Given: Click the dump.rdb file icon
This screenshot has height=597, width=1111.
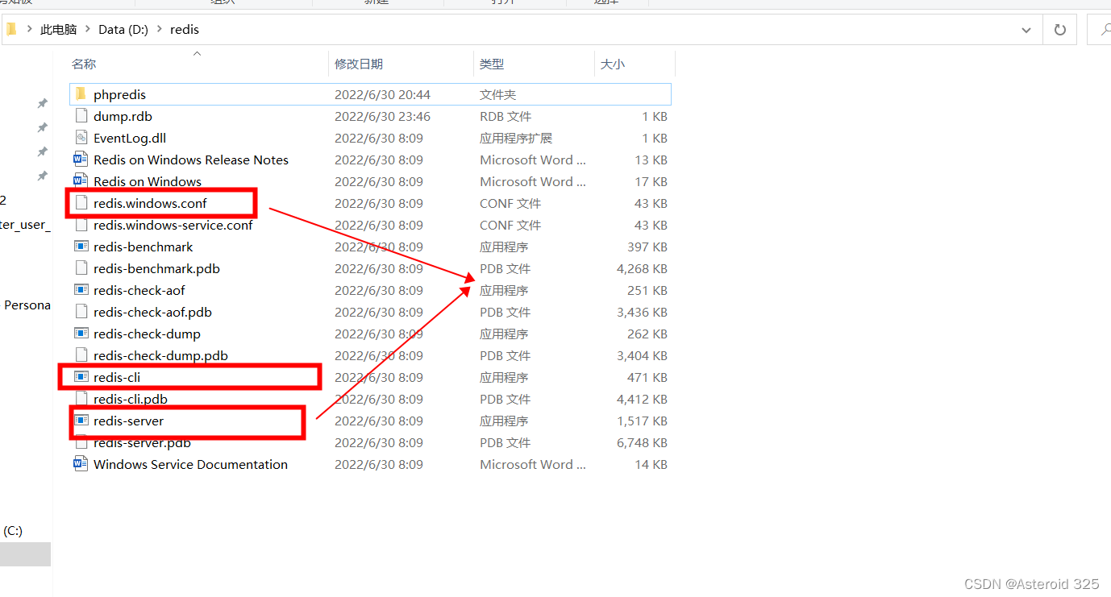Looking at the screenshot, I should coord(81,116).
